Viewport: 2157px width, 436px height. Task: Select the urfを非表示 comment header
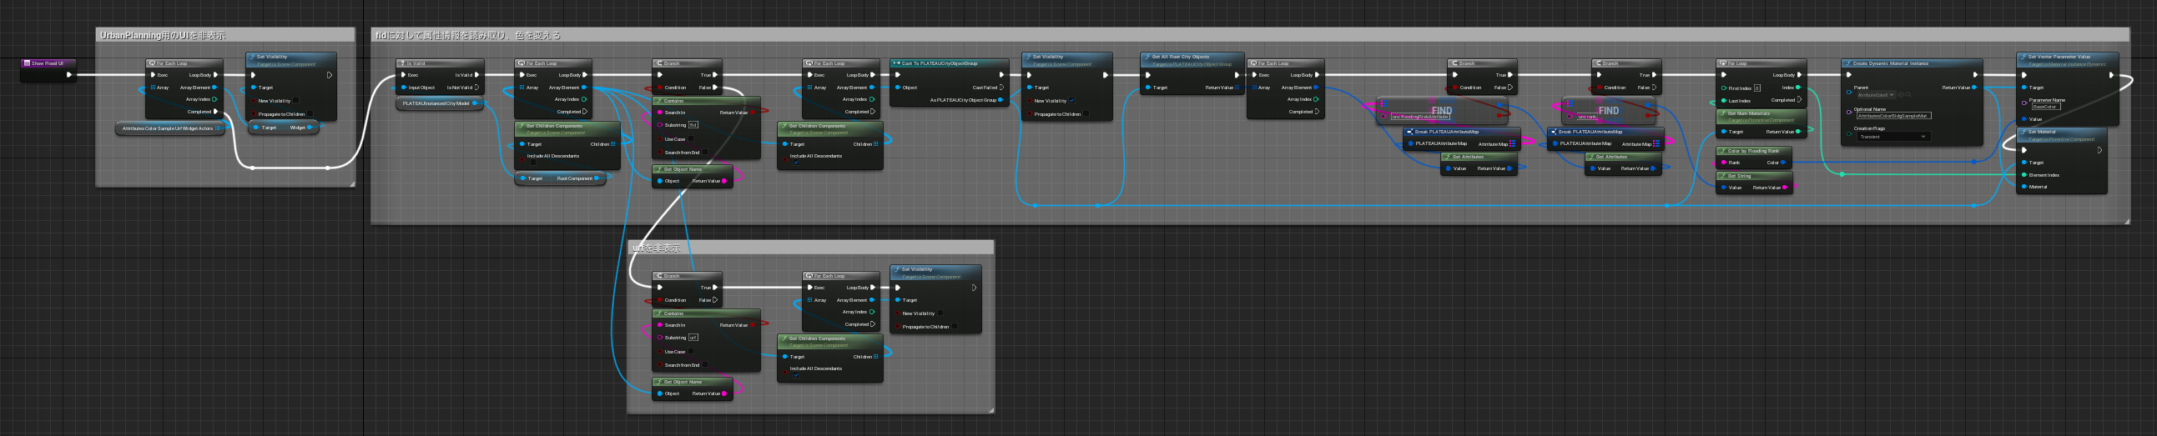[x=810, y=248]
